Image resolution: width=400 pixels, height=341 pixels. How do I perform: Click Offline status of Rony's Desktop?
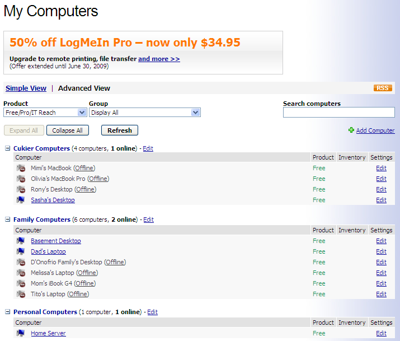click(86, 190)
